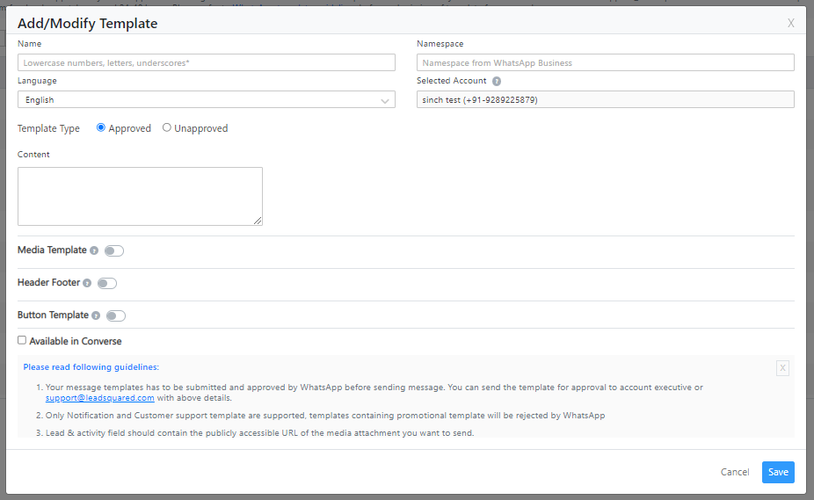Turn on the Header Footer toggle
This screenshot has width=814, height=500.
tap(106, 283)
